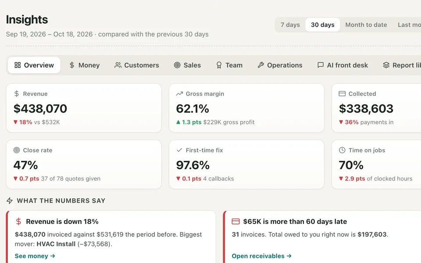Follow the See money link
The width and height of the screenshot is (421, 263).
(35, 256)
